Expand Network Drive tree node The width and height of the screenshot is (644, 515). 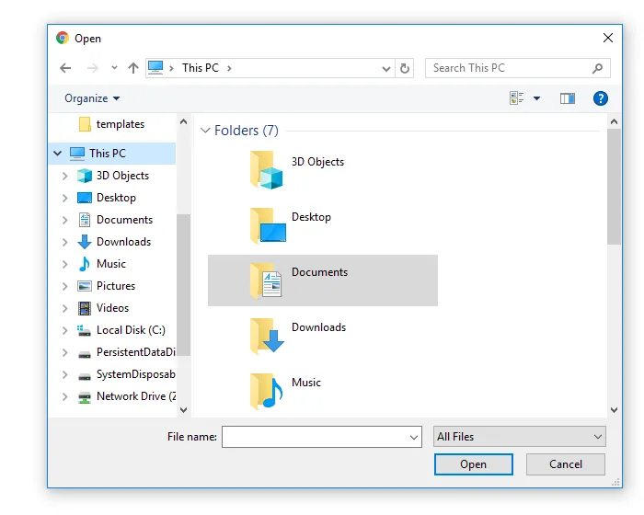click(65, 396)
